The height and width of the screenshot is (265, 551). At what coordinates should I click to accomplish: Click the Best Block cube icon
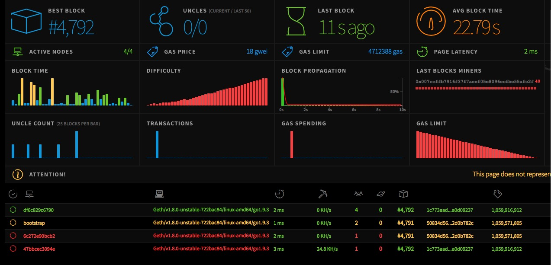click(26, 22)
